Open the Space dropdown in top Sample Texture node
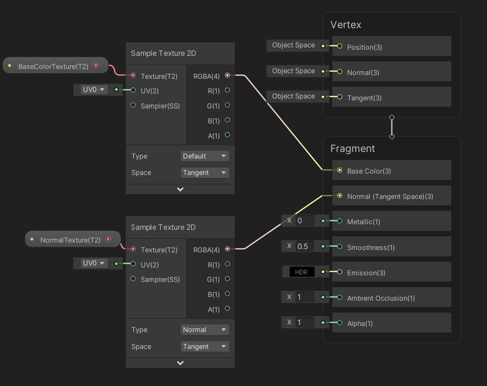 point(205,173)
